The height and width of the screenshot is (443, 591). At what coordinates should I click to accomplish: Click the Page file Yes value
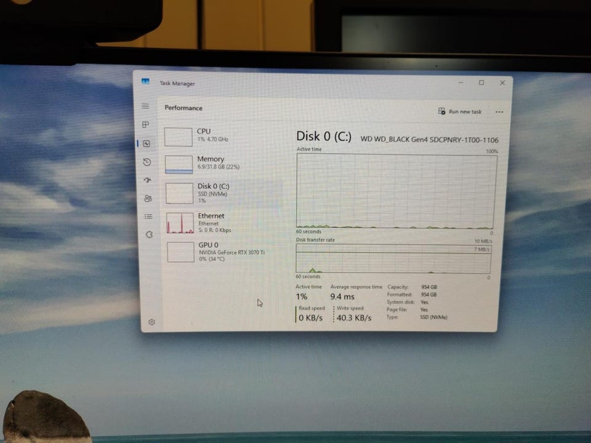pos(424,309)
